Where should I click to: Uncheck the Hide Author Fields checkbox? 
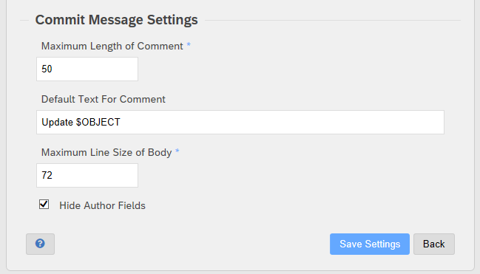[44, 205]
